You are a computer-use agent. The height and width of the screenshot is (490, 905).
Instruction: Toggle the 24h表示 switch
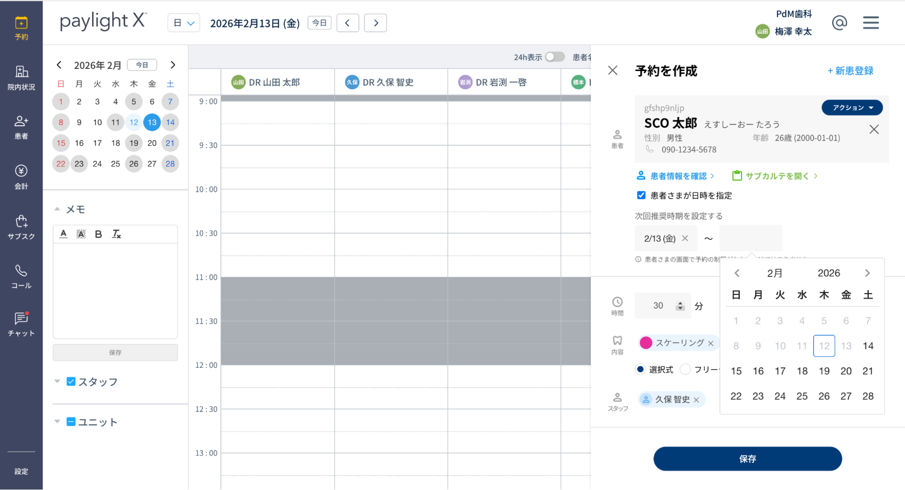point(555,57)
